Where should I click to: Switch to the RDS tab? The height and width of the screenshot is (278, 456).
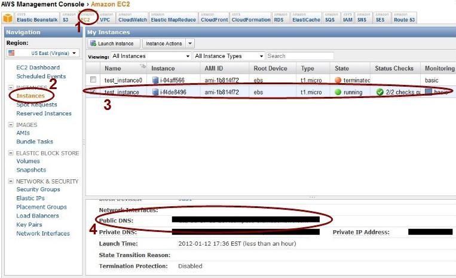280,18
